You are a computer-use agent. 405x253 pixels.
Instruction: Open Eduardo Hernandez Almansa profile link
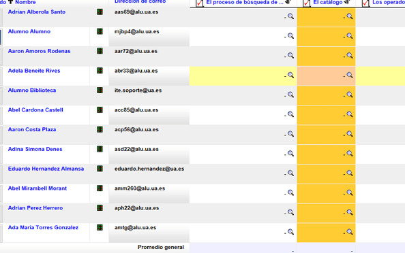(46, 169)
